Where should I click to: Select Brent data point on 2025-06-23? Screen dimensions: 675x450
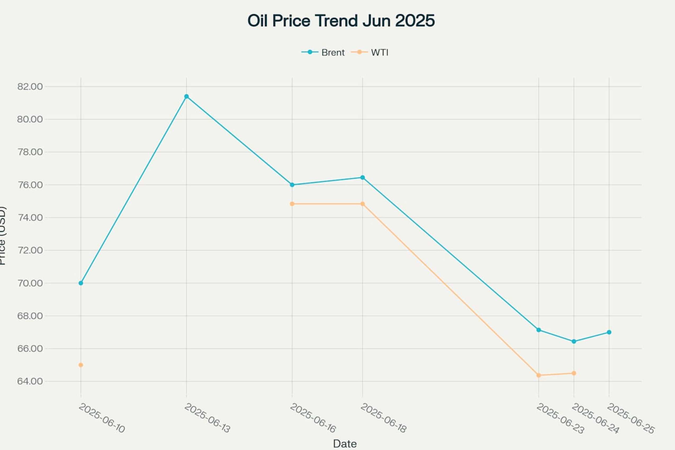(539, 330)
